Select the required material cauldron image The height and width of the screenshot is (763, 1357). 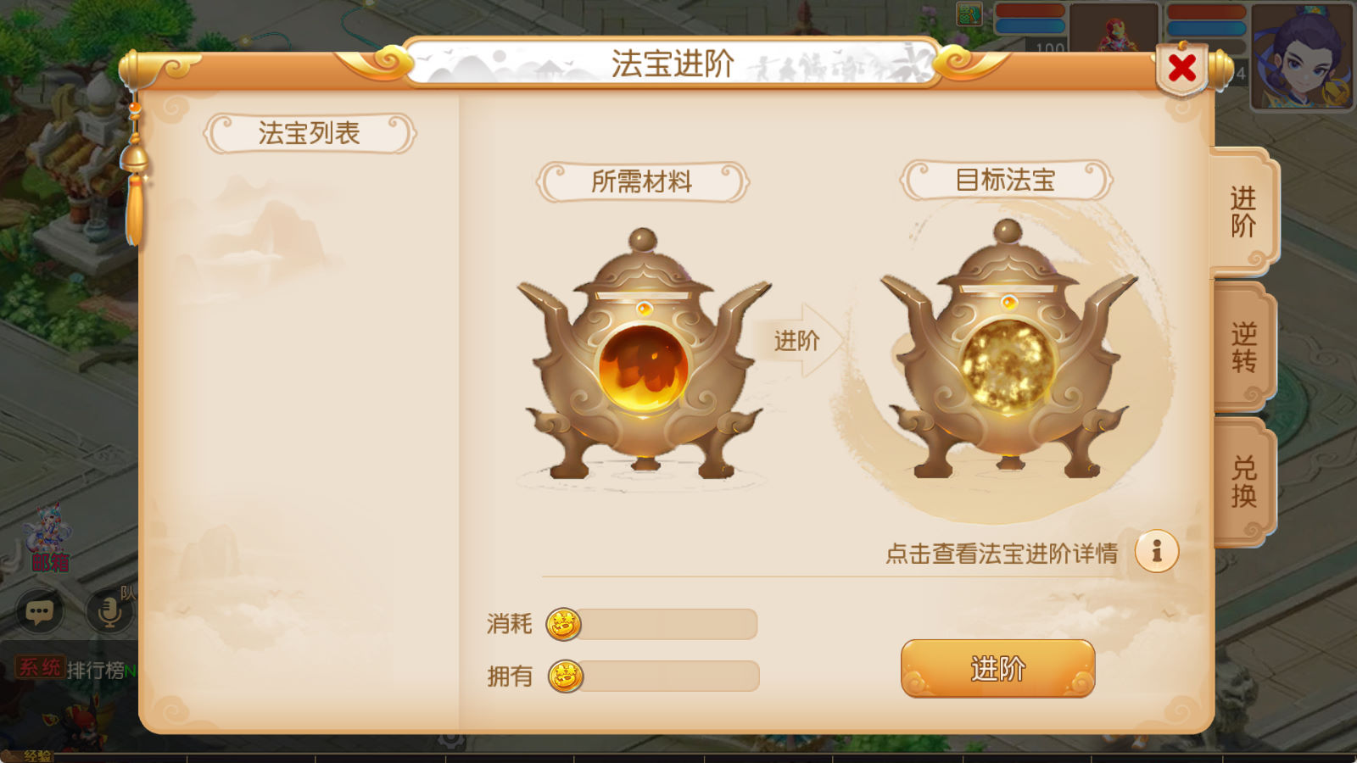pyautogui.click(x=644, y=354)
